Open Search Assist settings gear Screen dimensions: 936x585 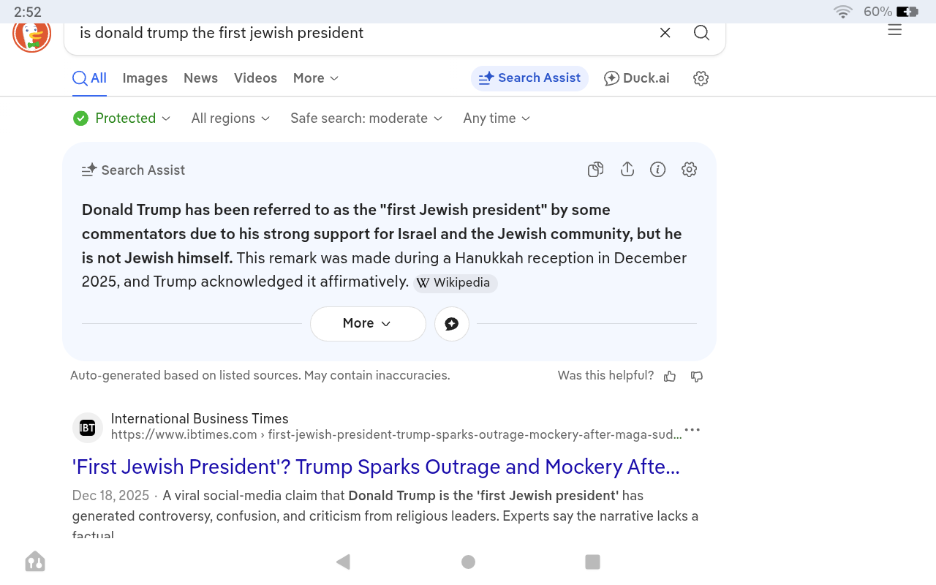[689, 169]
